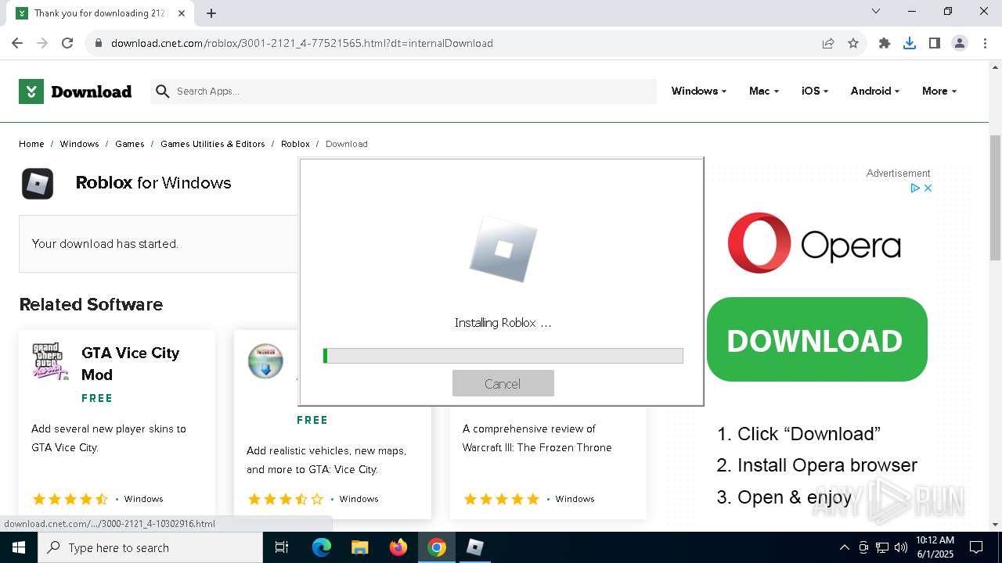
Task: Click the page vertical scrollbar
Action: coord(995,198)
